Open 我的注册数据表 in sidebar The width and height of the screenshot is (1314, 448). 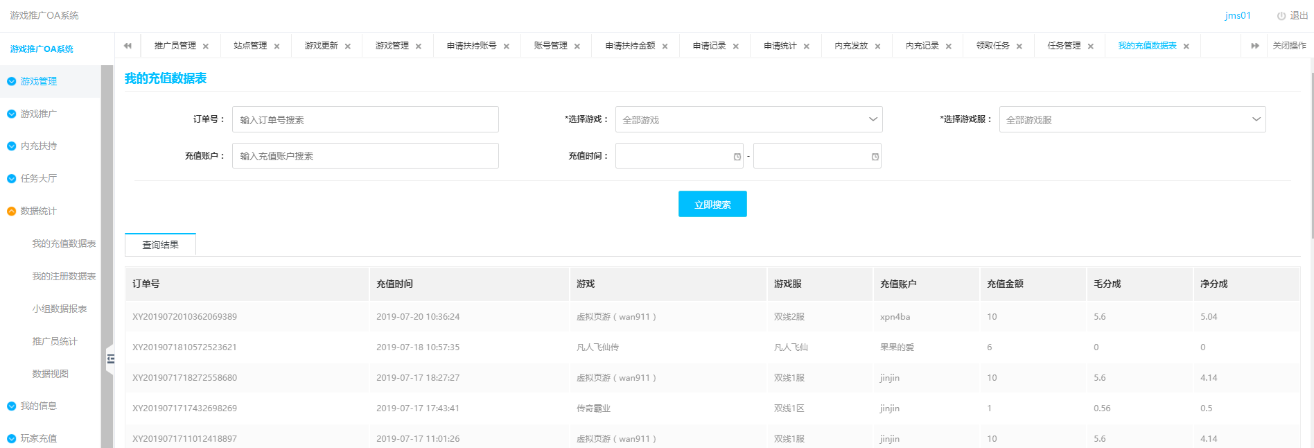tap(64, 277)
